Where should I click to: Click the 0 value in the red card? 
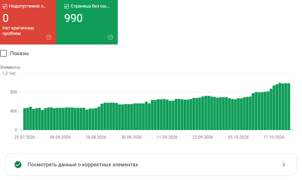[x=6, y=18]
